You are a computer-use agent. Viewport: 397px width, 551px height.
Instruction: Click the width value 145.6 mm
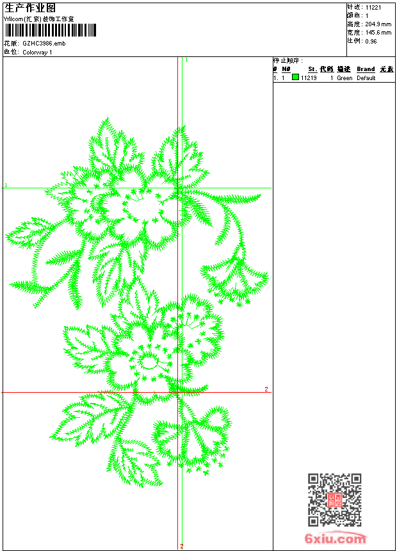point(378,33)
